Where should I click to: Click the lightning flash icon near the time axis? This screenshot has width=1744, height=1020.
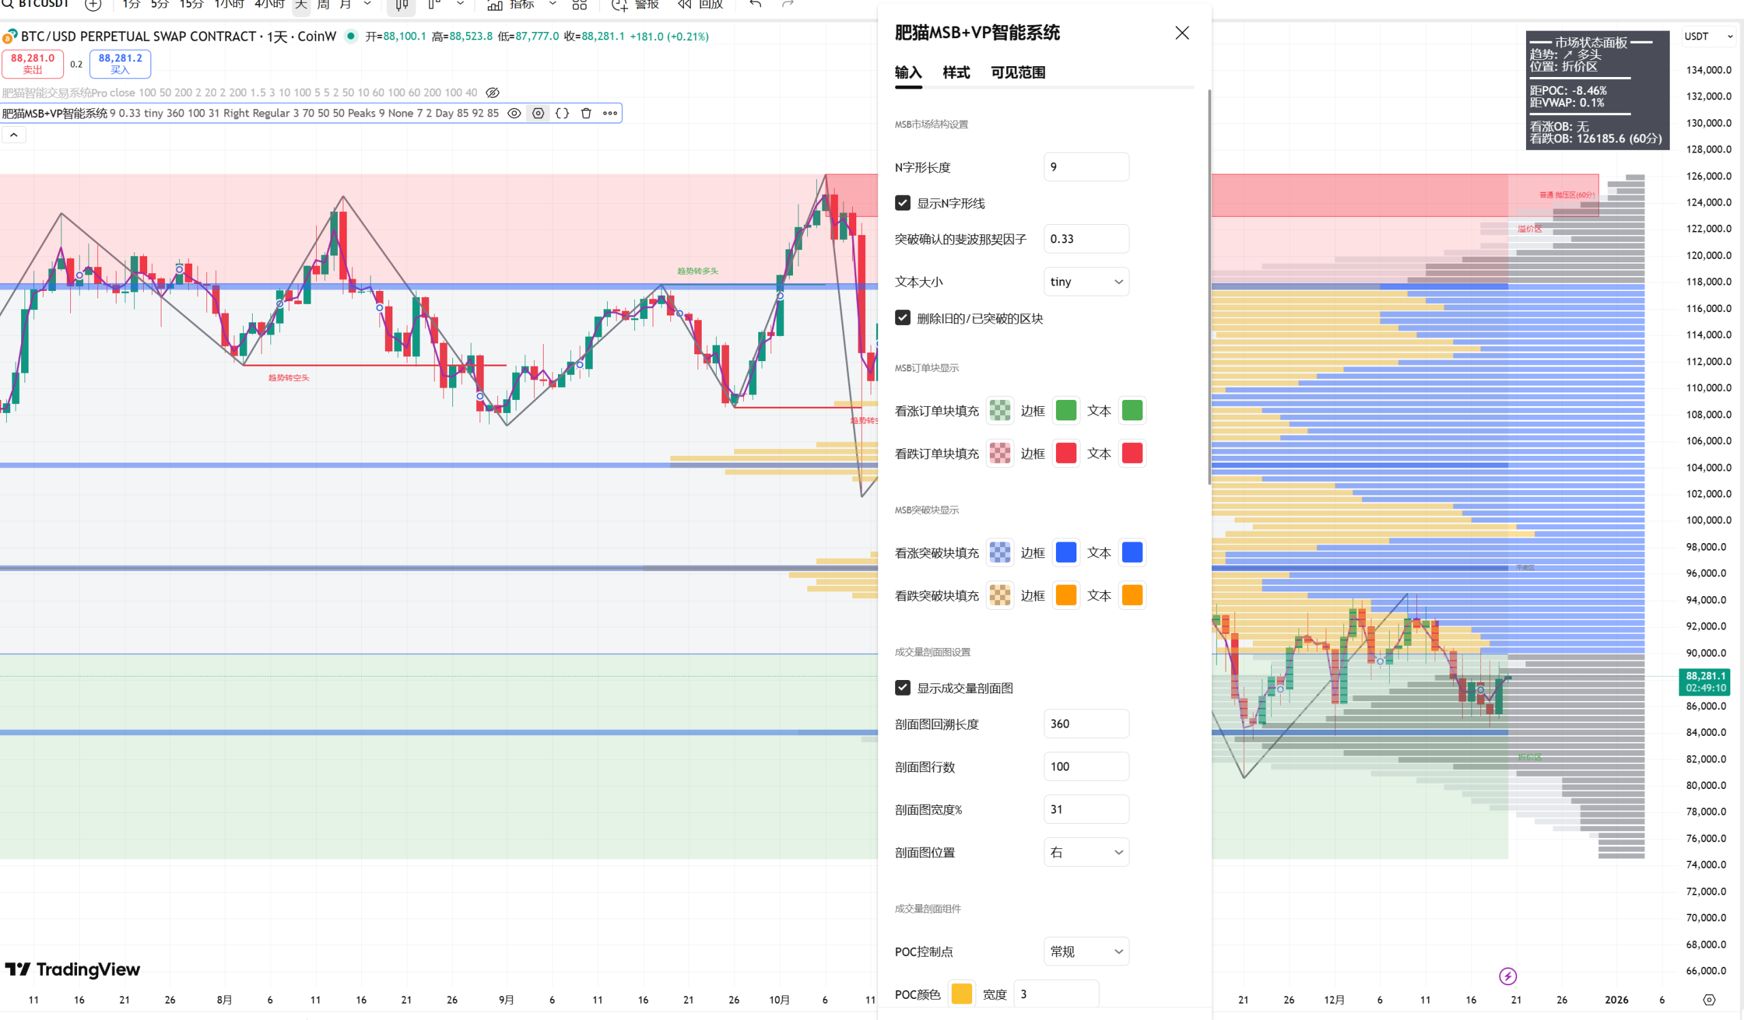[x=1508, y=976]
